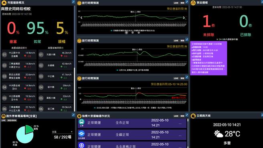
Task: Click button beside LIVE in public transport panel
Action: coord(182,116)
